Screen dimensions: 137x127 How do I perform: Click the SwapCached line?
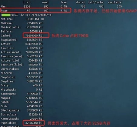pos(22,40)
